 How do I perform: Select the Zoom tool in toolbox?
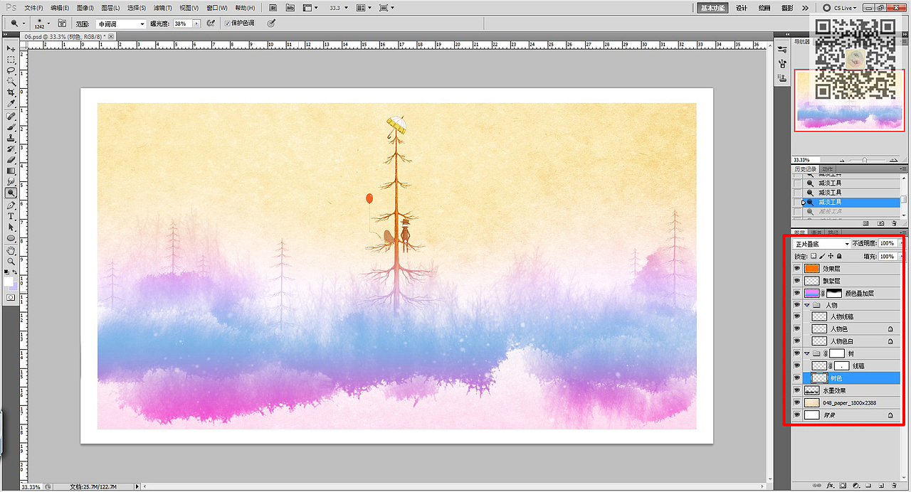pos(11,261)
